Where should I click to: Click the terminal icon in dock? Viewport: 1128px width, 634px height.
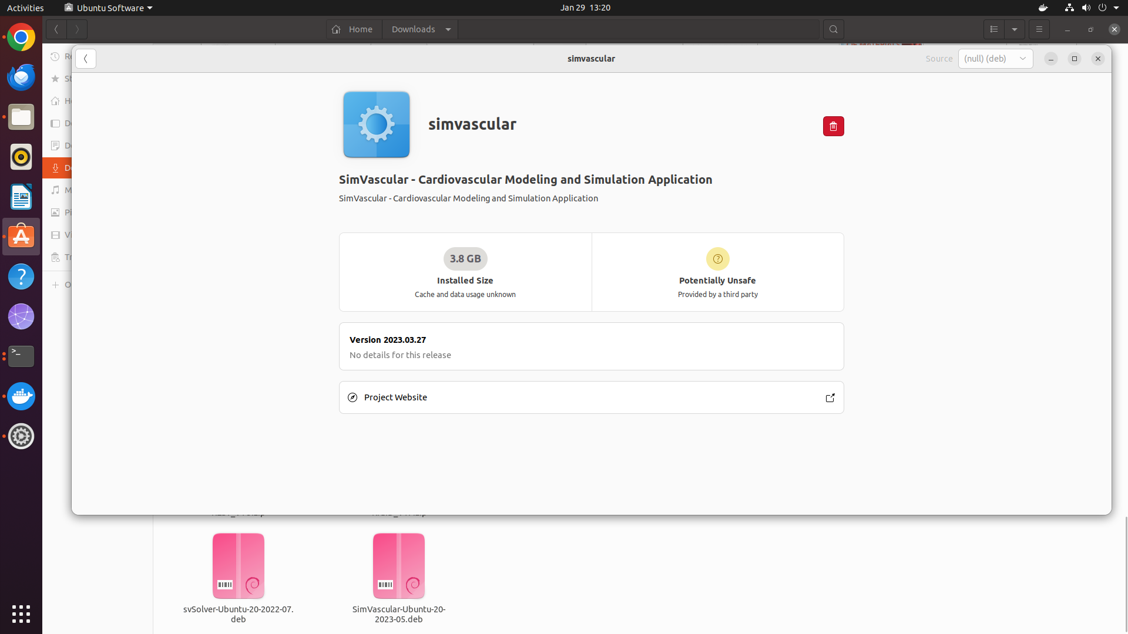click(21, 356)
